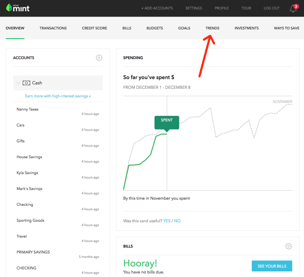304x277 pixels.
Task: Open the Mark's Savings account
Action: [29, 189]
